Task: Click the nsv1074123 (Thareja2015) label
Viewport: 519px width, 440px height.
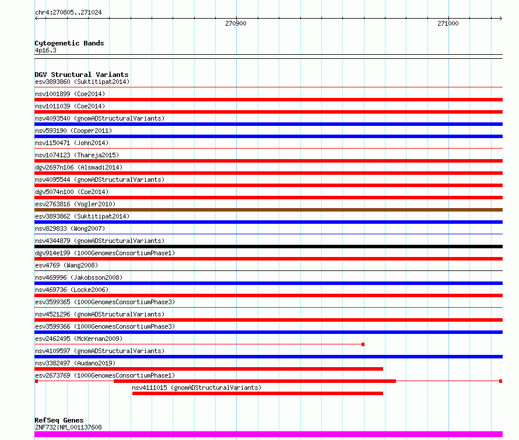Action: [x=77, y=155]
